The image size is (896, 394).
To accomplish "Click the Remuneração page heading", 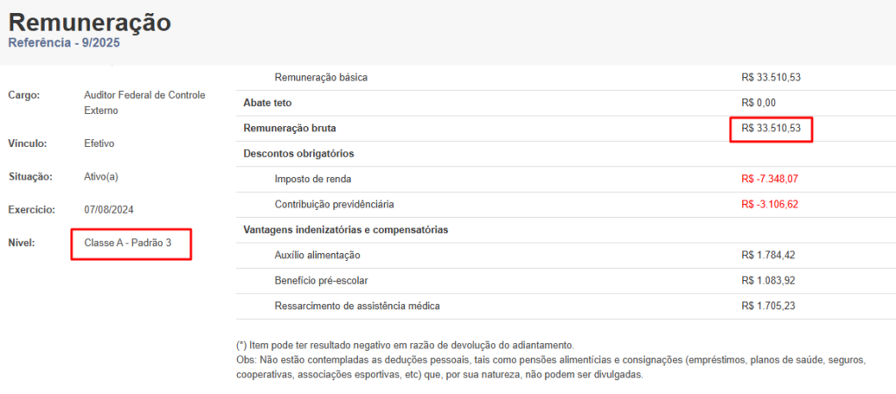I will tap(89, 22).
